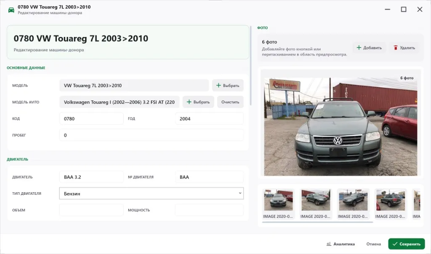The image size is (431, 254).
Task: Click the 6 фото badge on preview
Action: [x=407, y=78]
